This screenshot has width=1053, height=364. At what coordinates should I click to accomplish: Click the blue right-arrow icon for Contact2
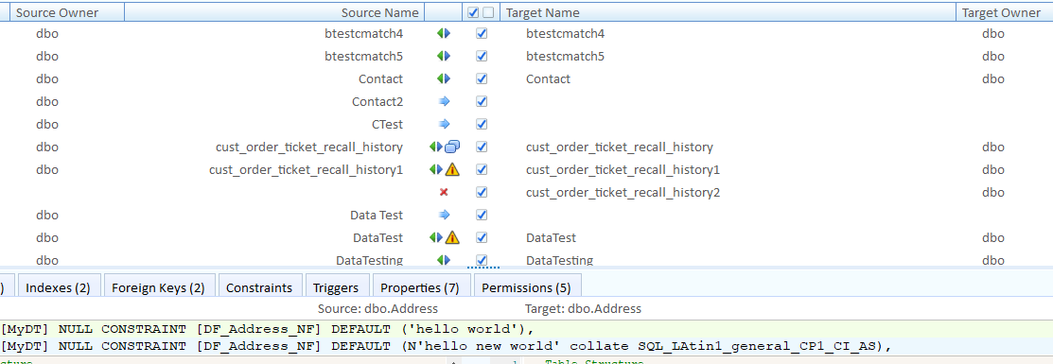443,101
